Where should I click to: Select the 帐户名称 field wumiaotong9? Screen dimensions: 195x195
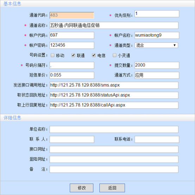(157, 35)
